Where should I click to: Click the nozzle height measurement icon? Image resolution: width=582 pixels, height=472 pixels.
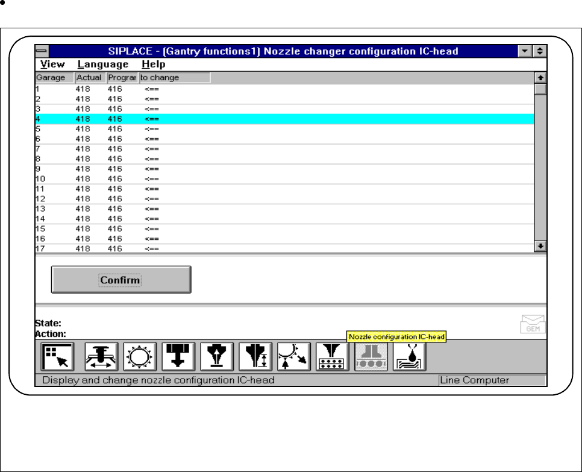255,357
